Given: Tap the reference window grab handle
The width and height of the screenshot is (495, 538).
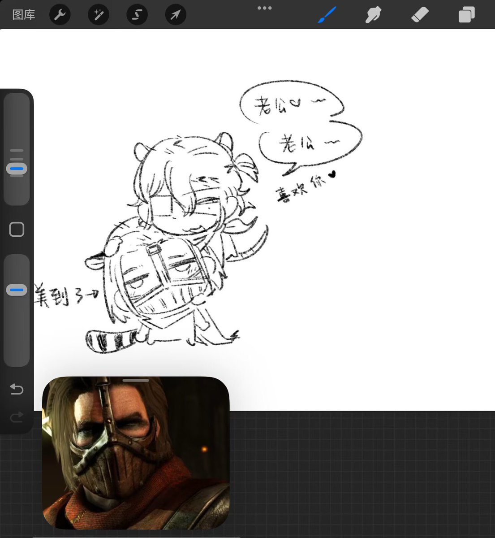Looking at the screenshot, I should (x=136, y=380).
